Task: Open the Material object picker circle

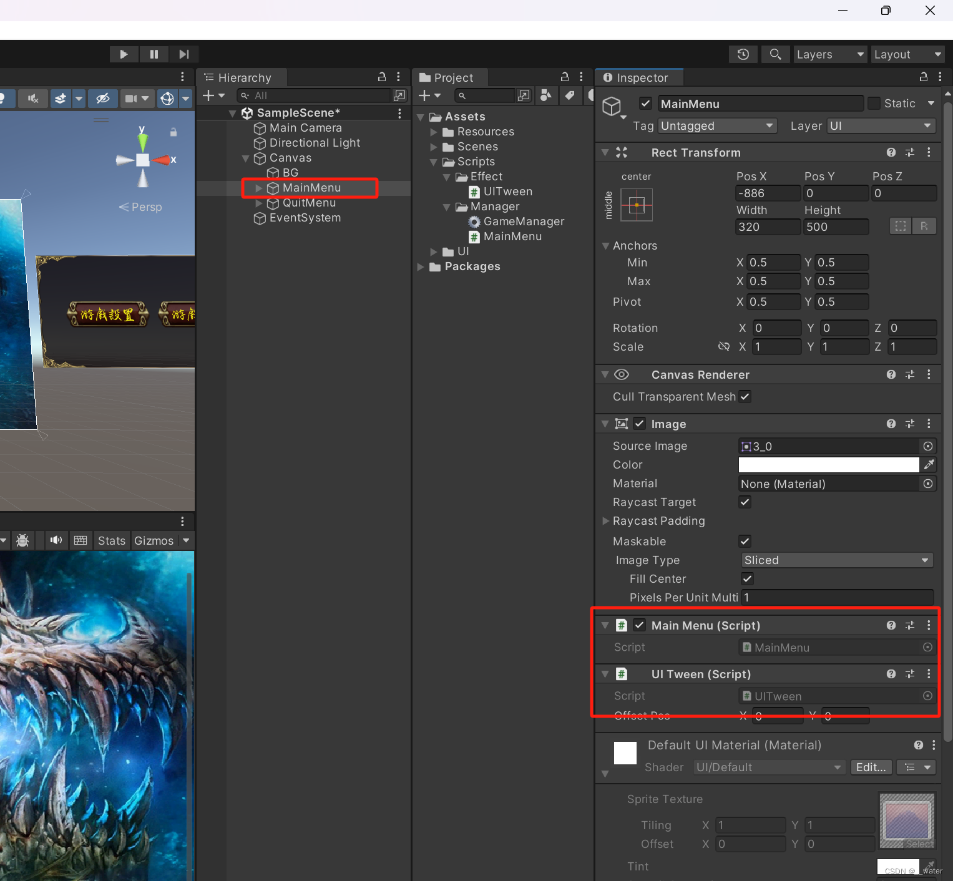Action: tap(928, 484)
